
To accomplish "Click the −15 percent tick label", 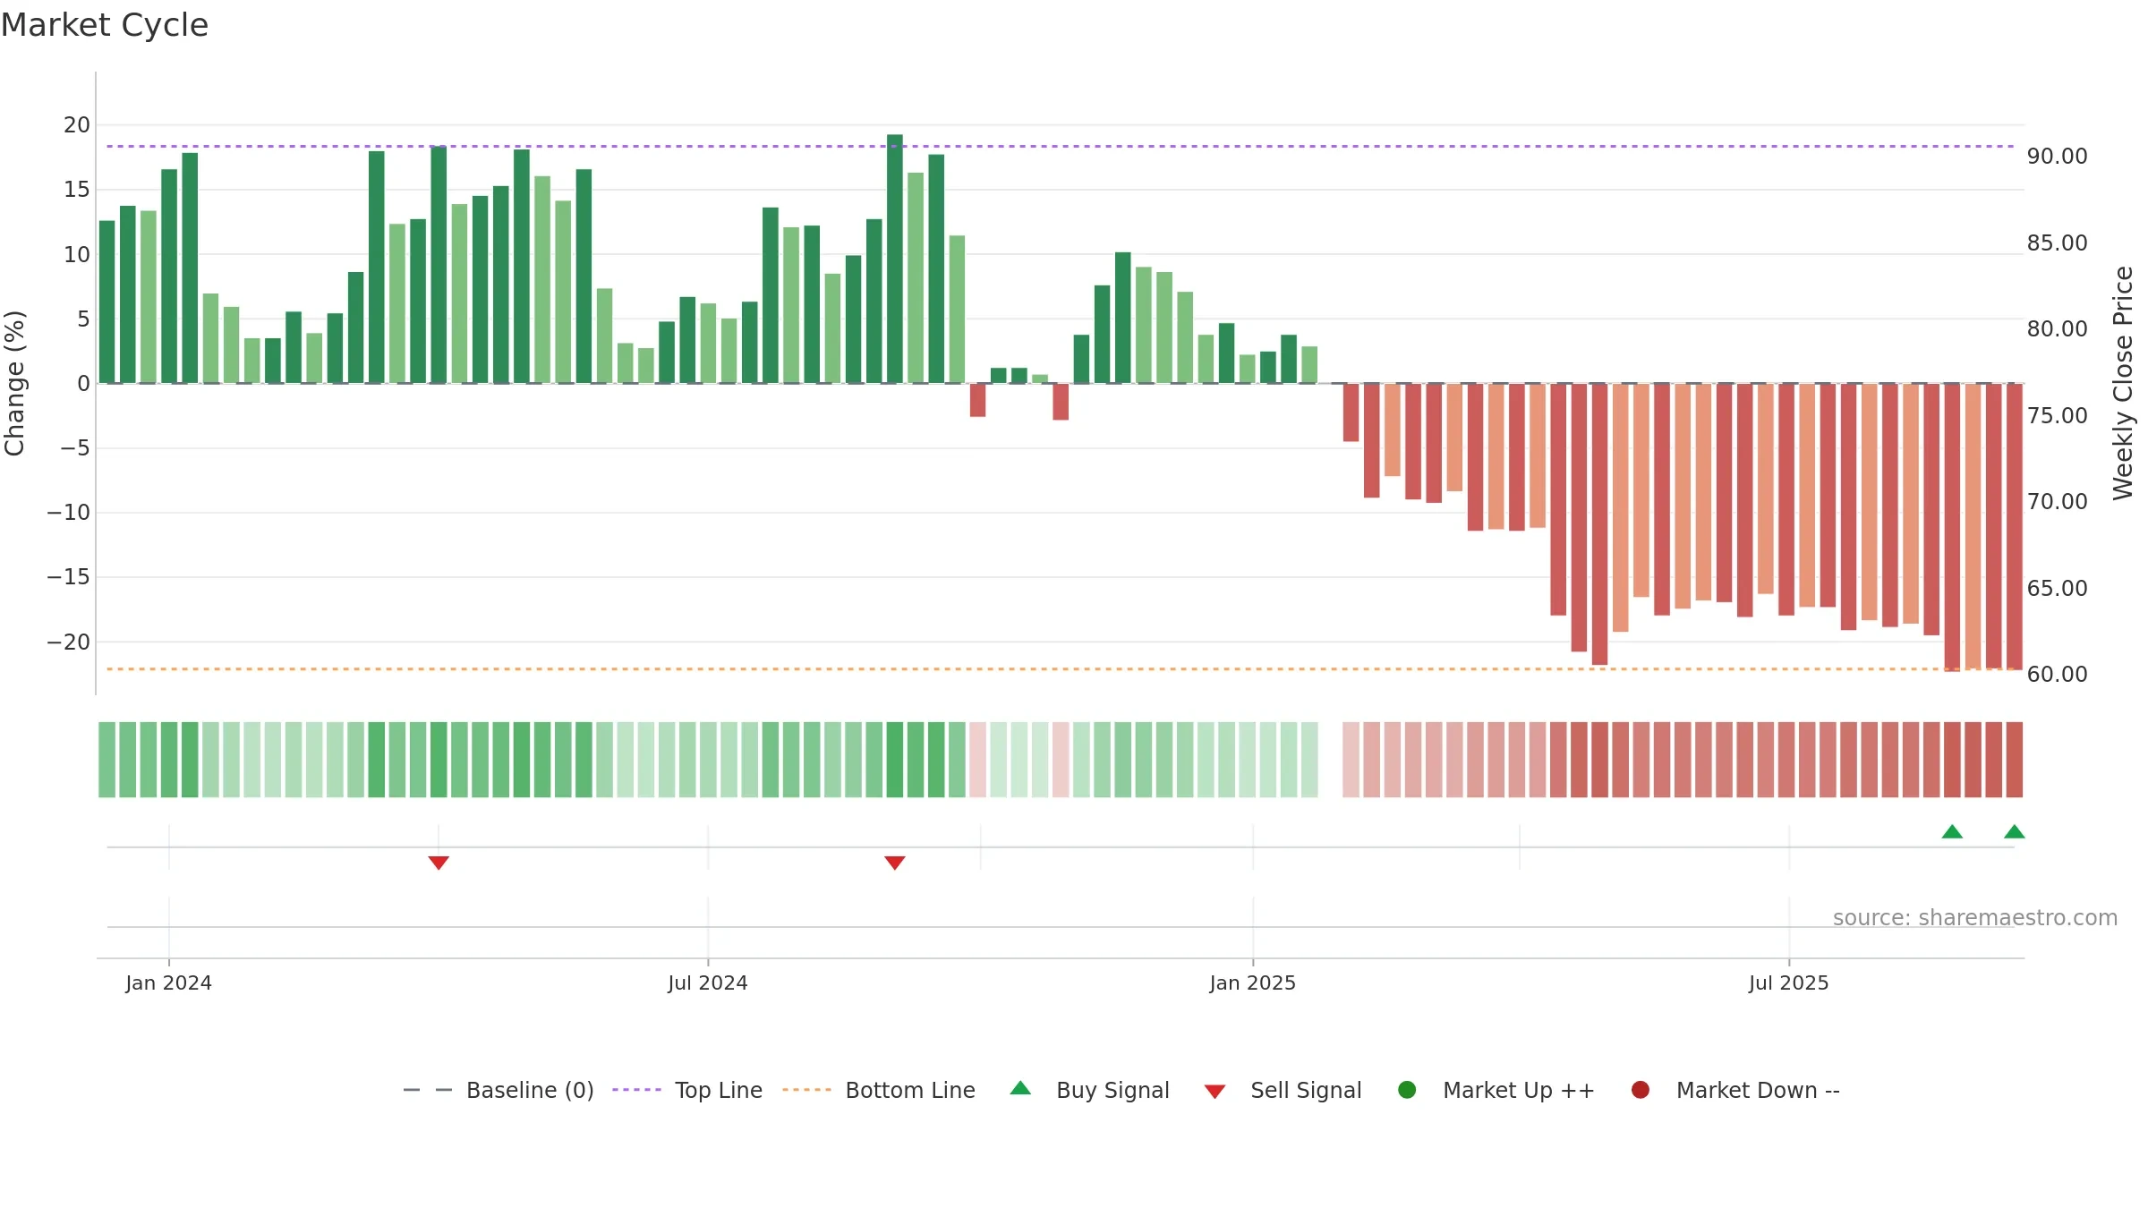I will 69,577.
